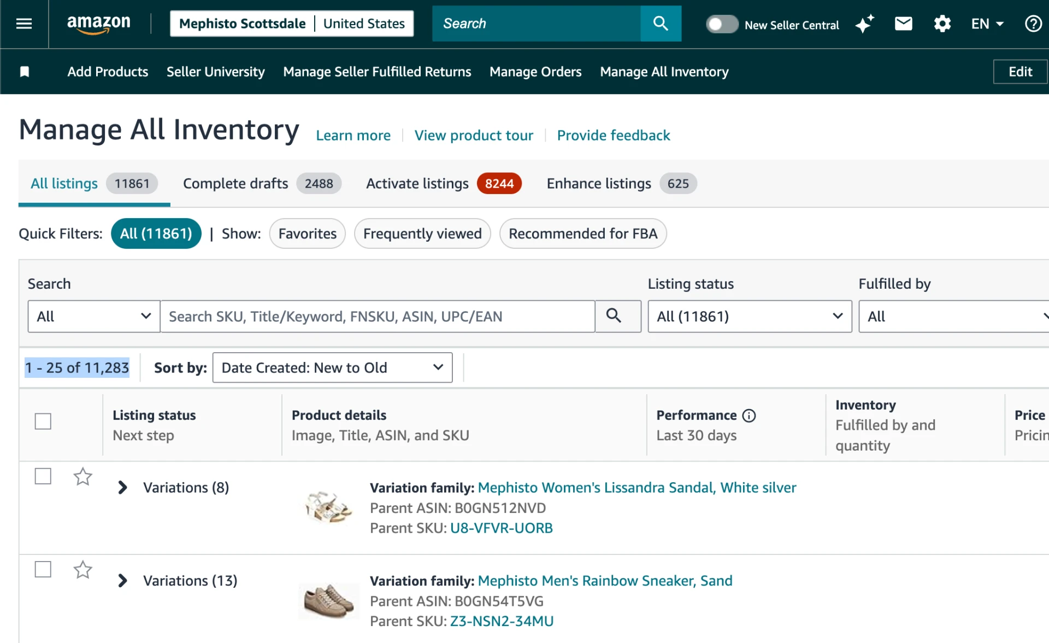Image resolution: width=1049 pixels, height=643 pixels.
Task: Click Parent SKU Z3-NSN2-34MU link
Action: (502, 621)
